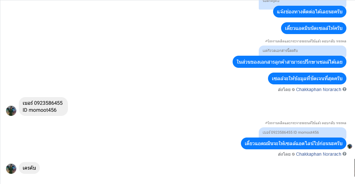Open the lower Chakkaphan Norarach profile link
This screenshot has height=184, width=355.
coord(318,154)
